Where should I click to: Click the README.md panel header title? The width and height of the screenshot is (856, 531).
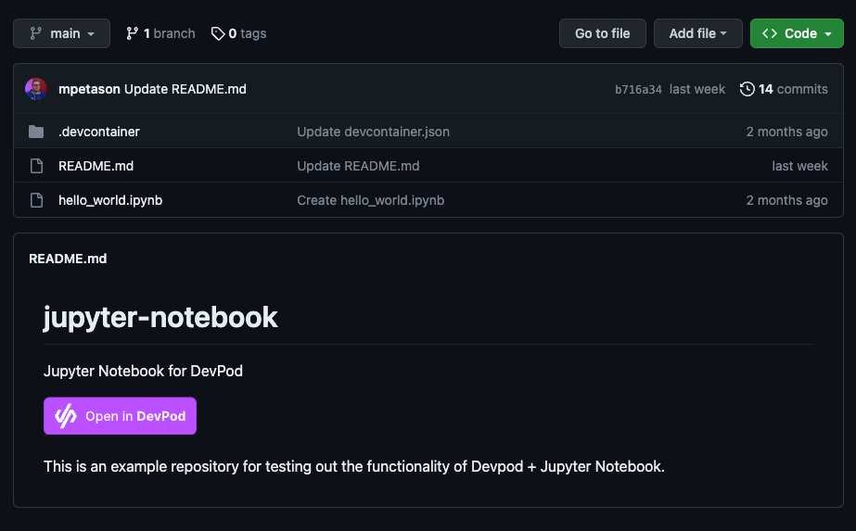[x=68, y=259]
